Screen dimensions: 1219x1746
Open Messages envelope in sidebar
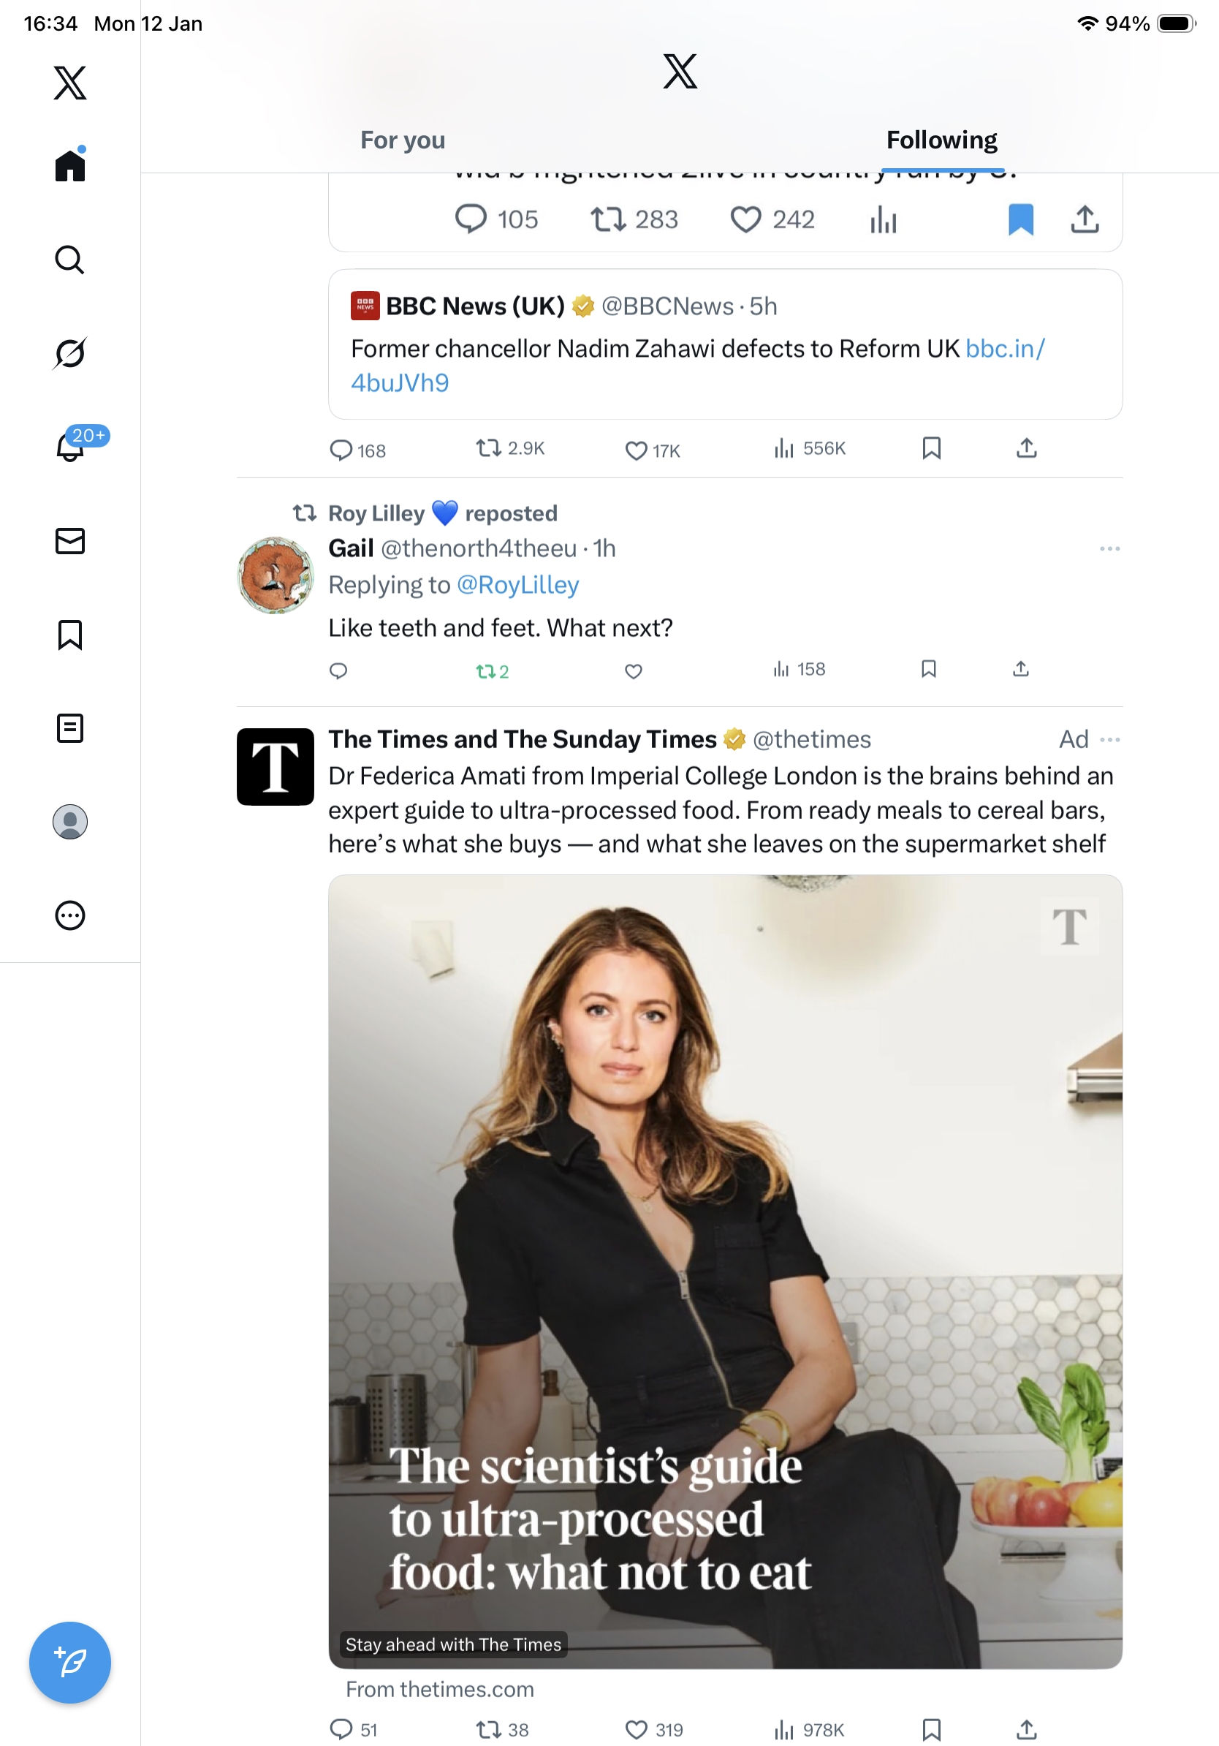point(70,542)
